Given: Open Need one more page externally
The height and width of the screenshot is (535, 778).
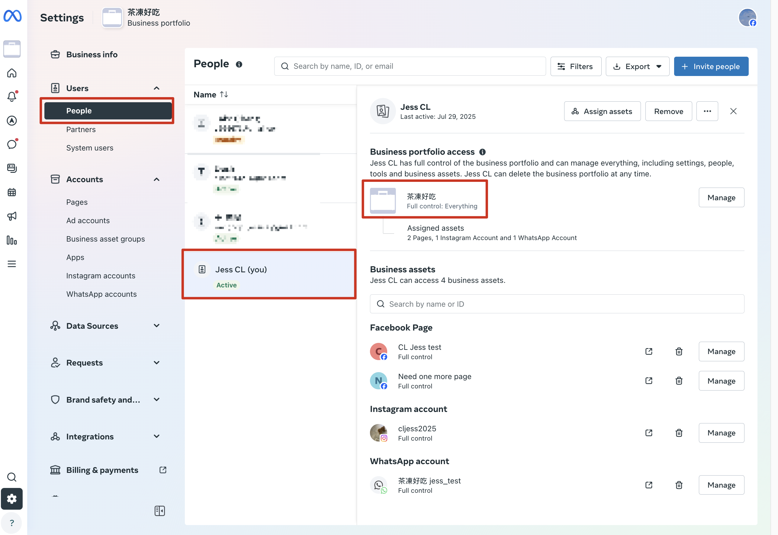Looking at the screenshot, I should tap(648, 381).
